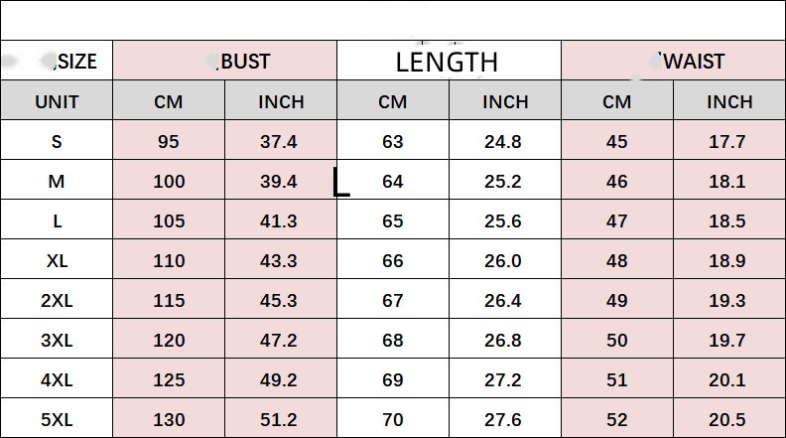
Task: Click the CM subheader under WAIST
Action: pyautogui.click(x=617, y=101)
